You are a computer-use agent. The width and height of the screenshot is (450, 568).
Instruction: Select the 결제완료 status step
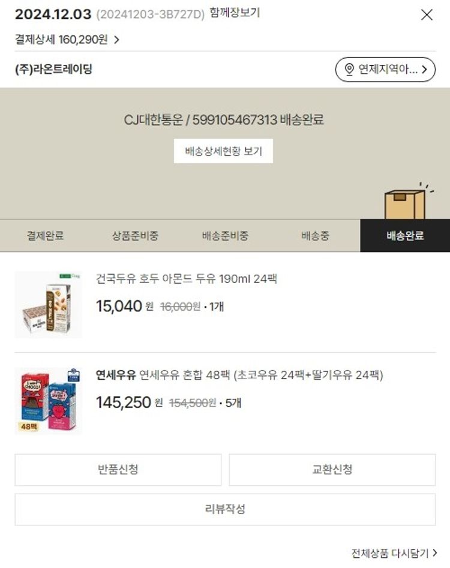coord(45,236)
